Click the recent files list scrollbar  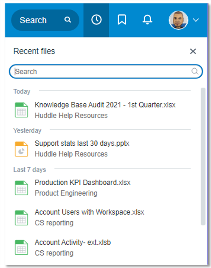pyautogui.click(x=203, y=157)
